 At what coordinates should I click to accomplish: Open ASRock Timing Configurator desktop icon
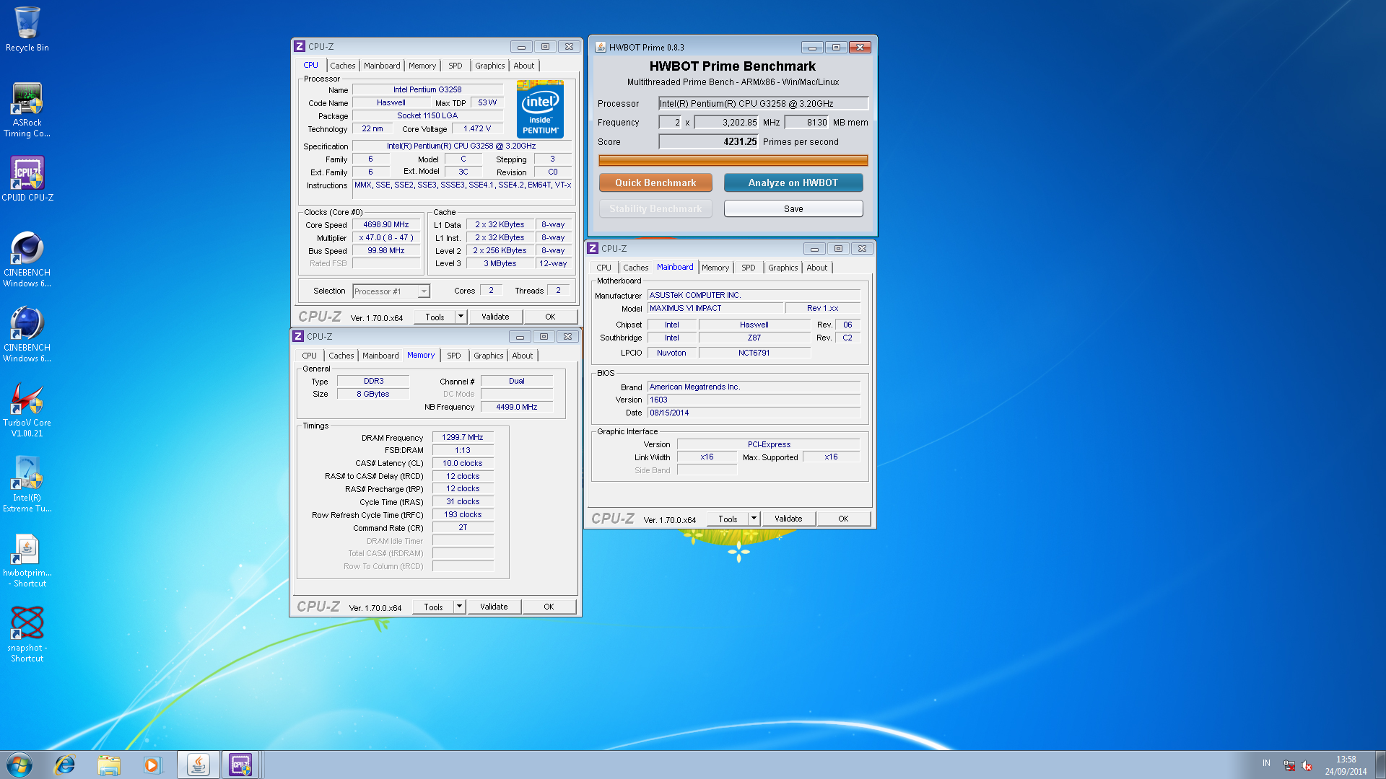tap(27, 110)
